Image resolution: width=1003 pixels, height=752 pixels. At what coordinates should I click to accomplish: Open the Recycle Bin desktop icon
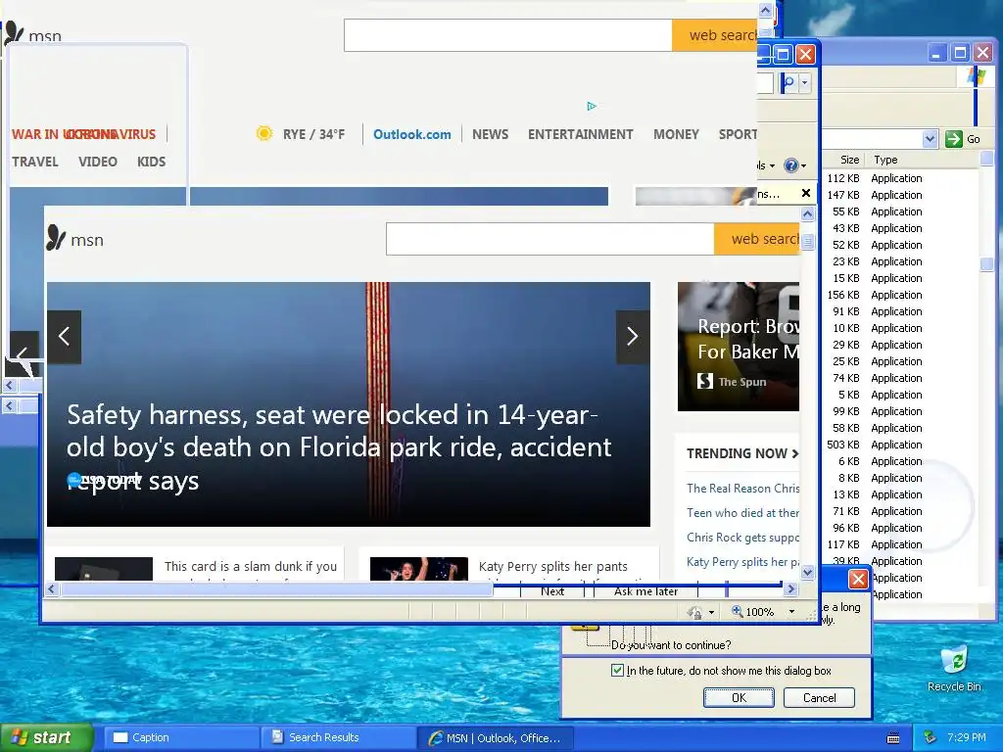pos(954,668)
